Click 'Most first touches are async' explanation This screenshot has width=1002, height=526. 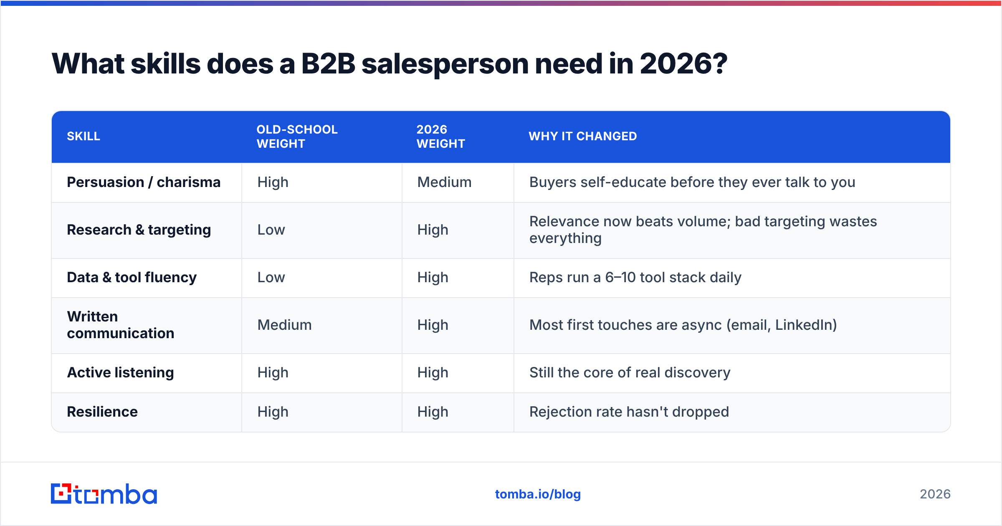[683, 325]
